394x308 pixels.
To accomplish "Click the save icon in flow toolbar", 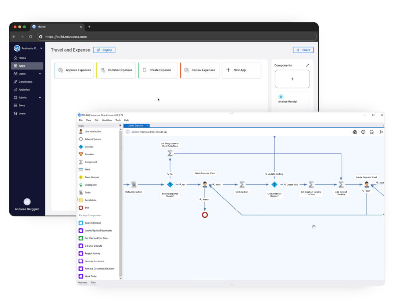I will [x=372, y=132].
